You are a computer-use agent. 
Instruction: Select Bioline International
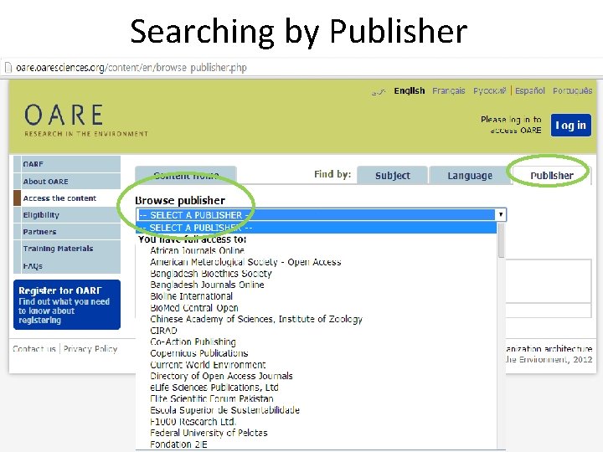tap(191, 296)
